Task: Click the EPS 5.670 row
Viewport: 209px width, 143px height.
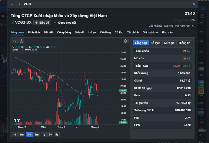Action: pos(162,125)
